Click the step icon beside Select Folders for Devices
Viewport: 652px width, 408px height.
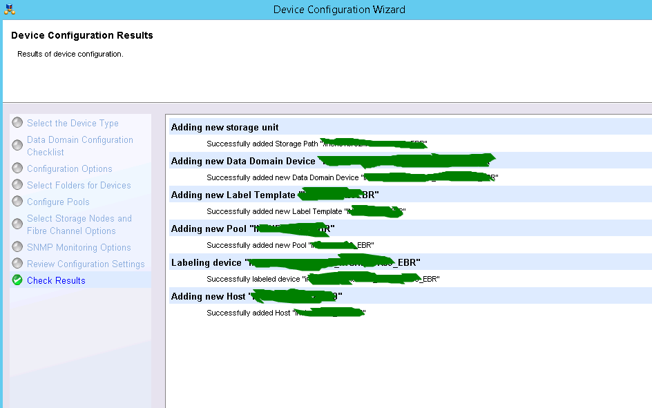tap(17, 184)
